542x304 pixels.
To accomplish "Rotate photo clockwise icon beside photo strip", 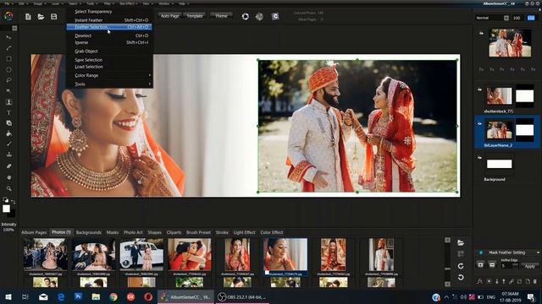I will (x=461, y=266).
